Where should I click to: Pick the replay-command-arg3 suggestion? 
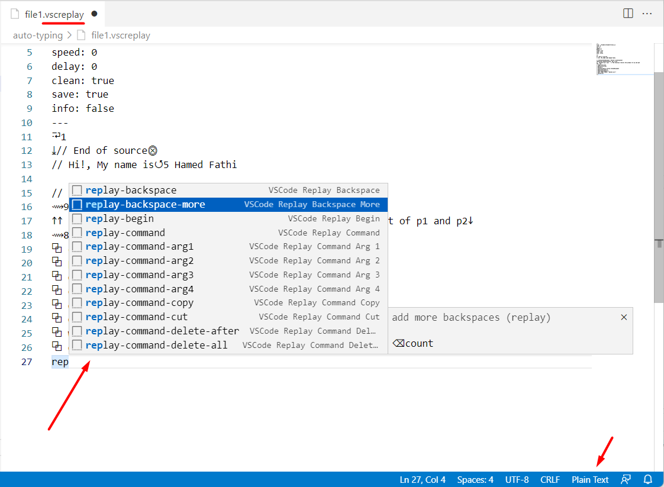click(228, 275)
